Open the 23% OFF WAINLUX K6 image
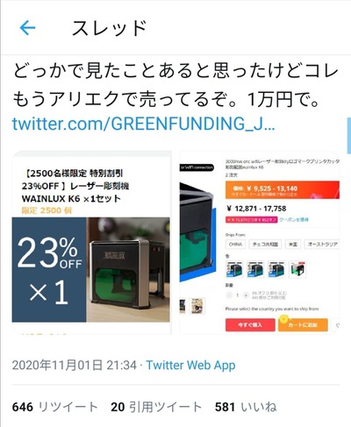351x427 pixels. point(91,243)
